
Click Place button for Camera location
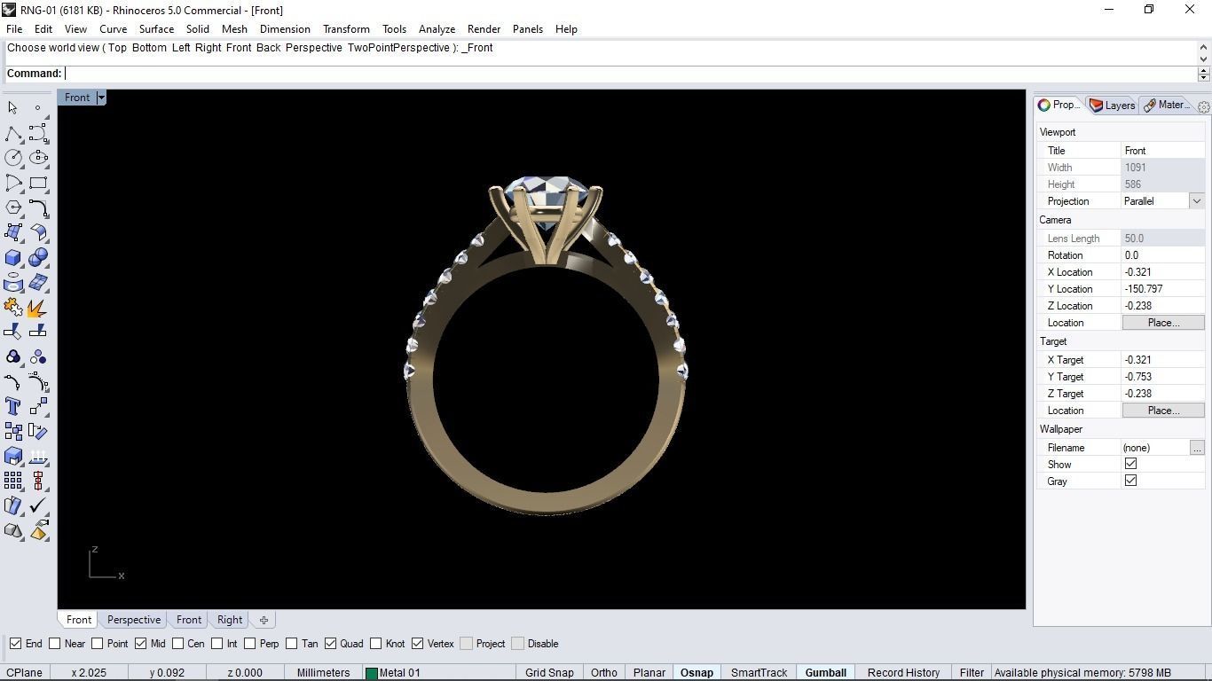click(1163, 323)
